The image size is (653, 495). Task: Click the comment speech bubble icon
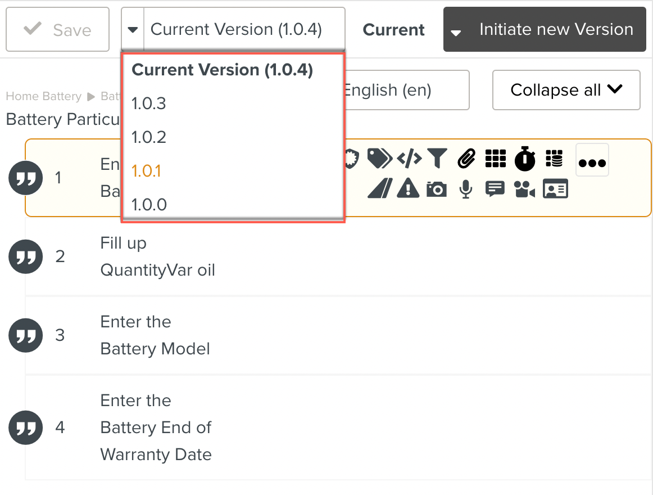coord(495,189)
